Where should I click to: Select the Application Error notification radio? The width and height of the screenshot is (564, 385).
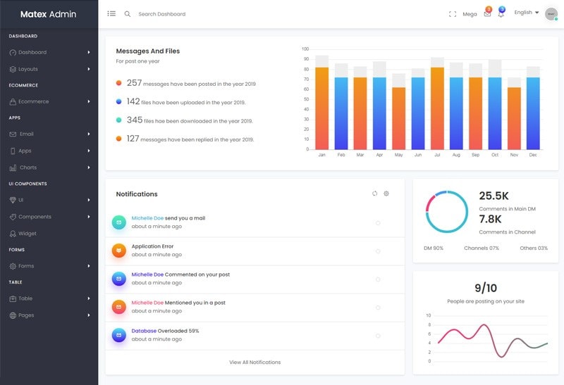click(378, 251)
